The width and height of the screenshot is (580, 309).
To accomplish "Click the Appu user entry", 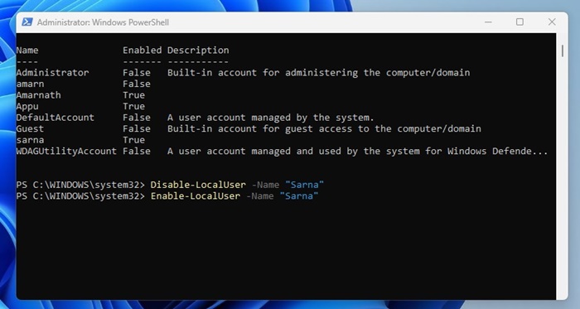I will pos(27,106).
